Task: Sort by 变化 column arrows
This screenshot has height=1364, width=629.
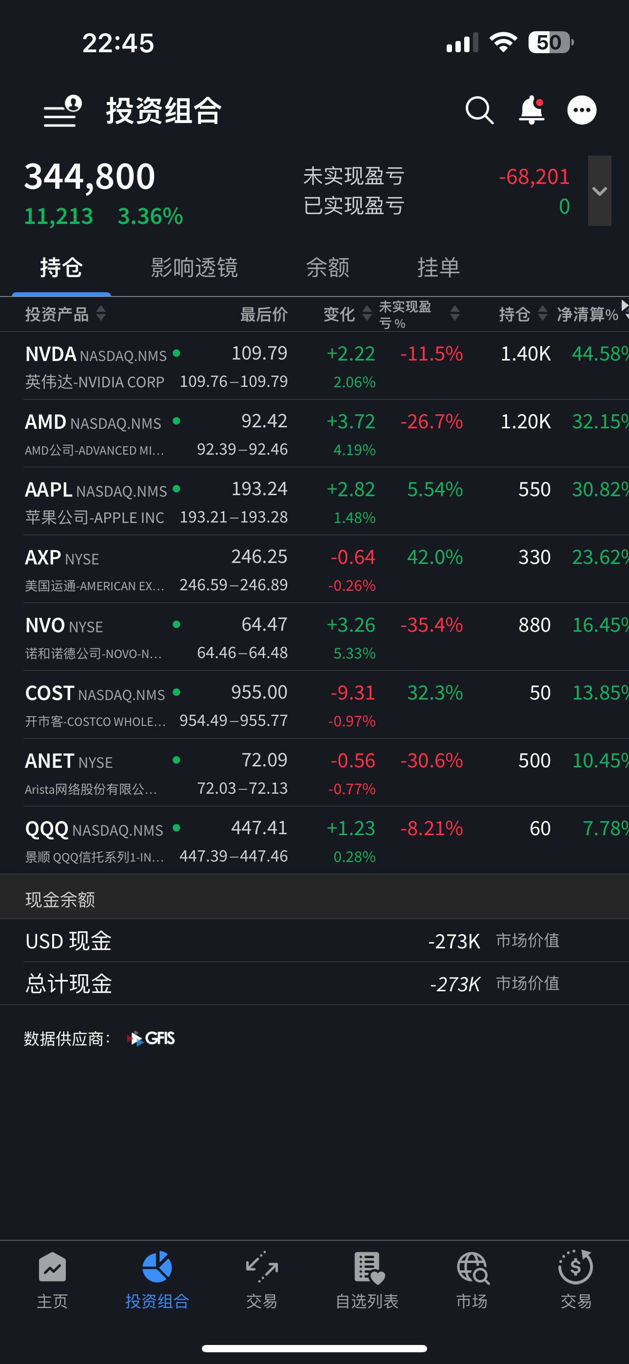Action: [366, 314]
